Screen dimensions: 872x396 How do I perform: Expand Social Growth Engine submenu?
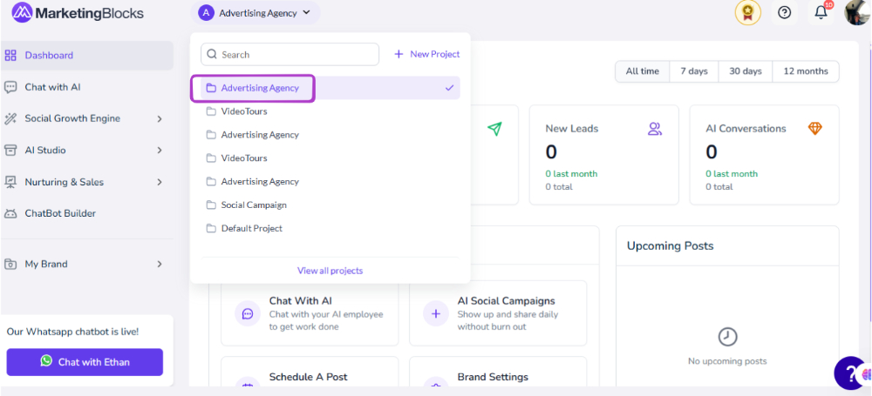point(160,119)
